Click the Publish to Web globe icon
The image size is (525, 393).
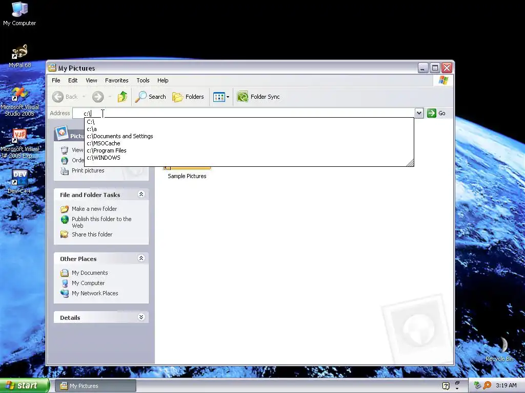(65, 220)
